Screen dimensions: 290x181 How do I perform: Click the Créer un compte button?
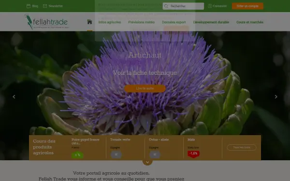247,6
